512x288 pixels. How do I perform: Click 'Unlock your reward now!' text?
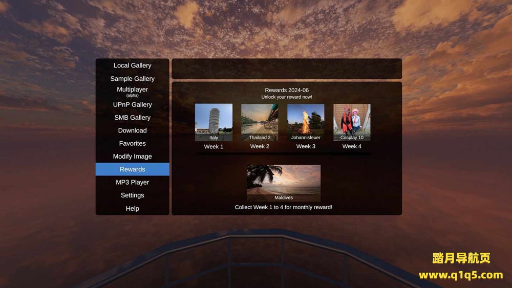287,97
